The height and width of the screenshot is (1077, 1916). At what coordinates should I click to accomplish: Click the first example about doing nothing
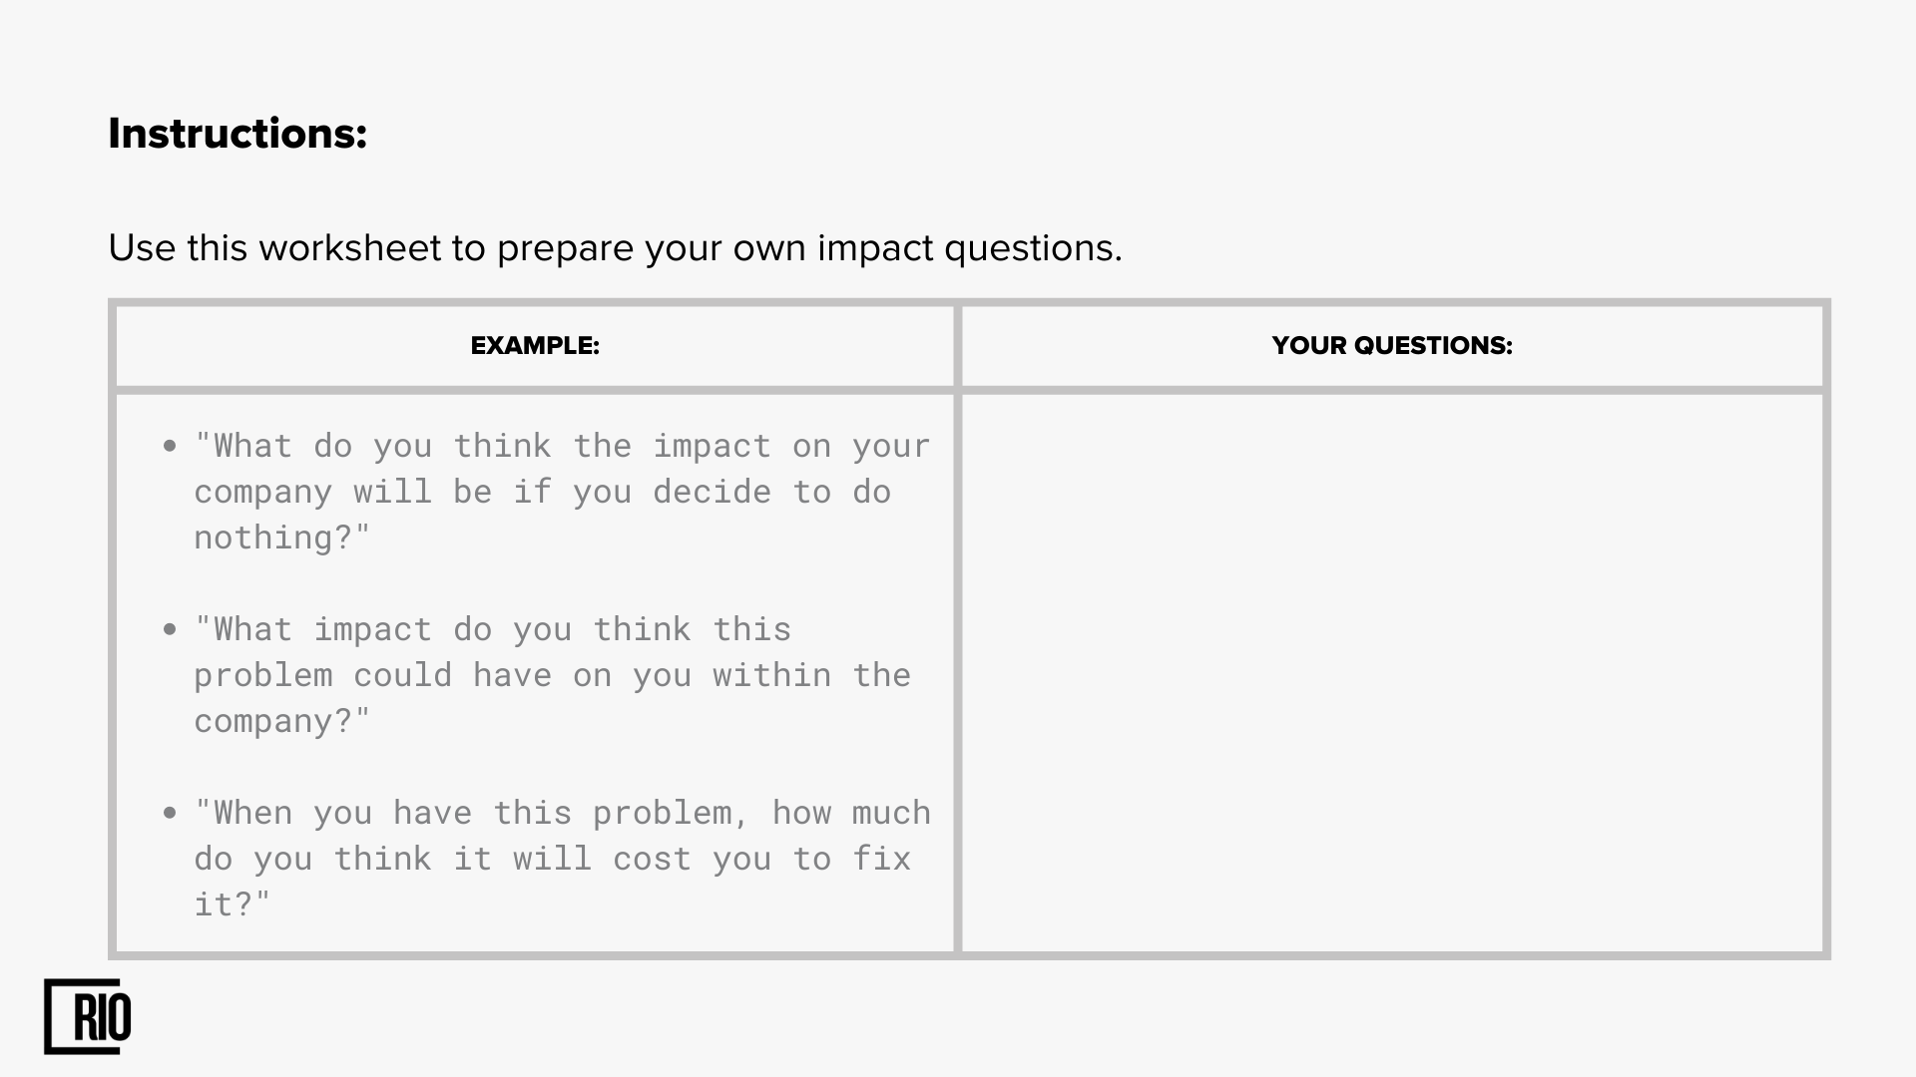[x=562, y=492]
